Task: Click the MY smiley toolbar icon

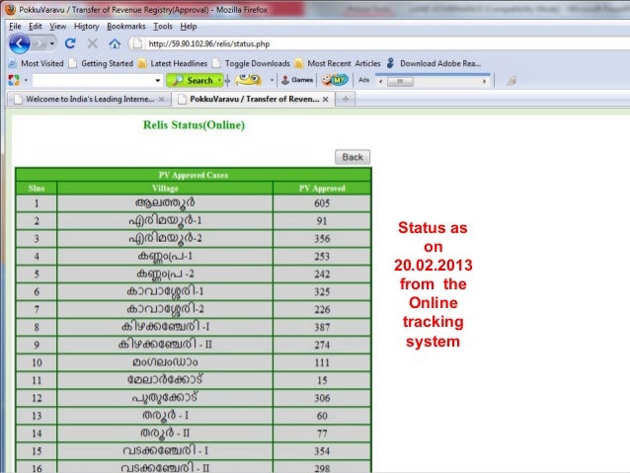Action: point(335,80)
